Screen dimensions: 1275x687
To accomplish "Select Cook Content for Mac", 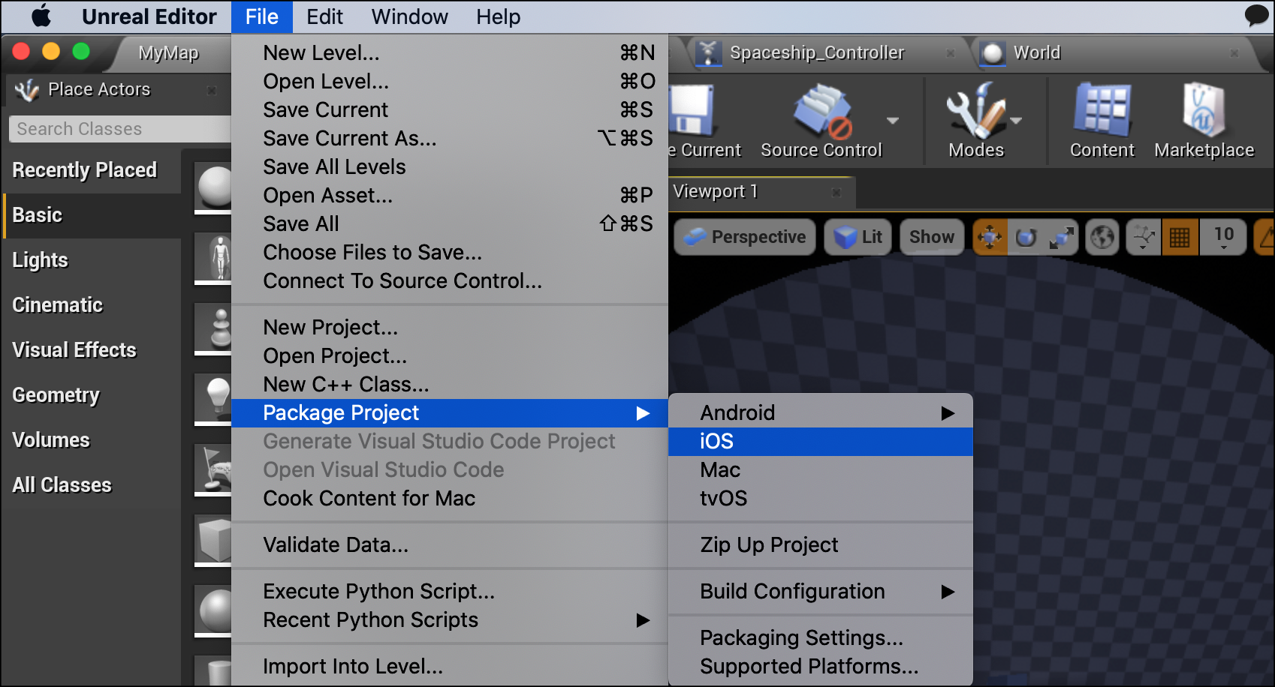I will (450, 498).
